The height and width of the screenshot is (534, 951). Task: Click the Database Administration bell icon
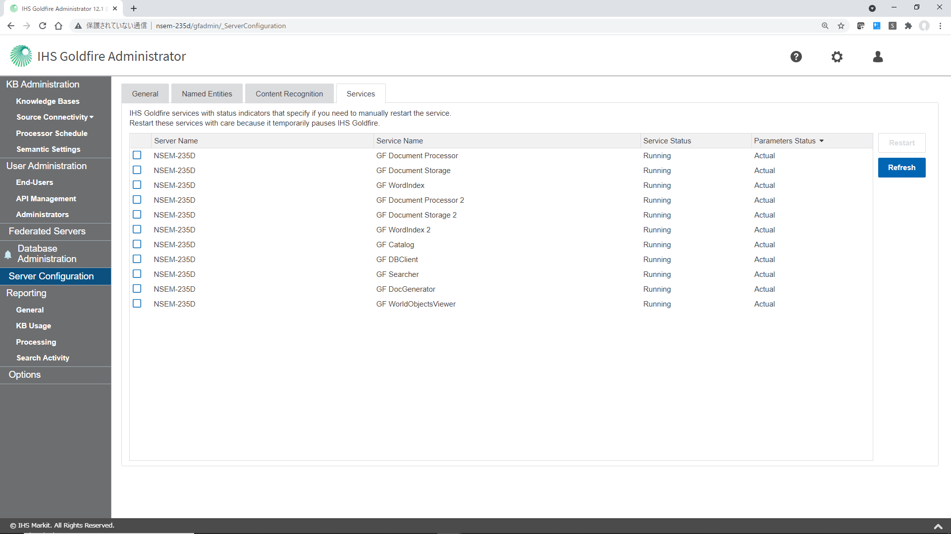8,254
